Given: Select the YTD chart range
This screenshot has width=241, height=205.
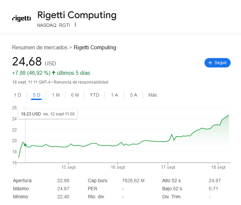Looking at the screenshot, I should (95, 95).
